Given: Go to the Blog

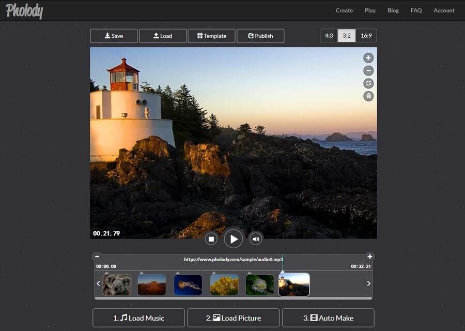Looking at the screenshot, I should click(x=393, y=10).
